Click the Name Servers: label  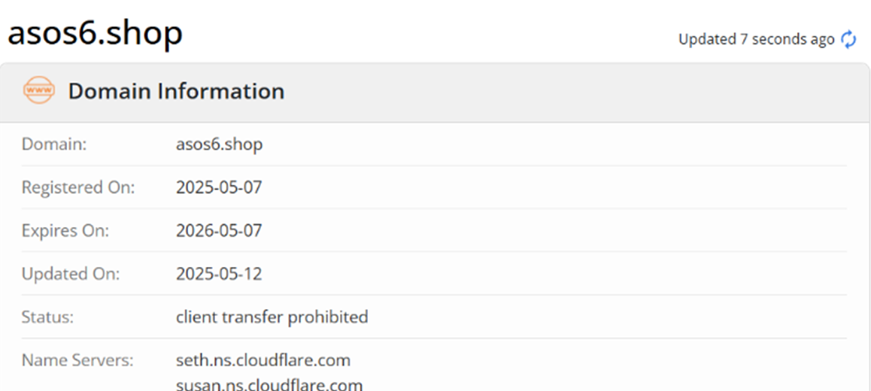click(x=77, y=360)
